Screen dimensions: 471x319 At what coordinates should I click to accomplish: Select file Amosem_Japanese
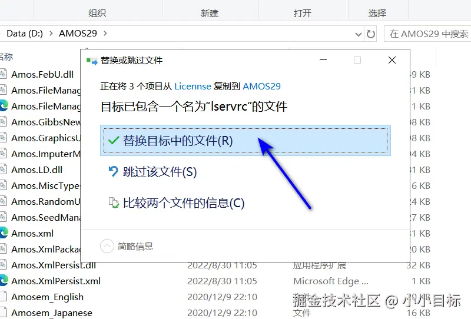(x=52, y=313)
